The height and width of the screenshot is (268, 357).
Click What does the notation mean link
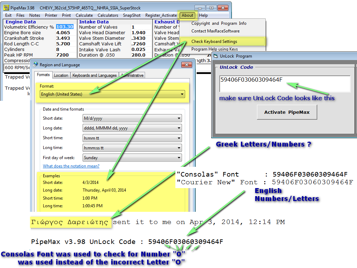71,166
